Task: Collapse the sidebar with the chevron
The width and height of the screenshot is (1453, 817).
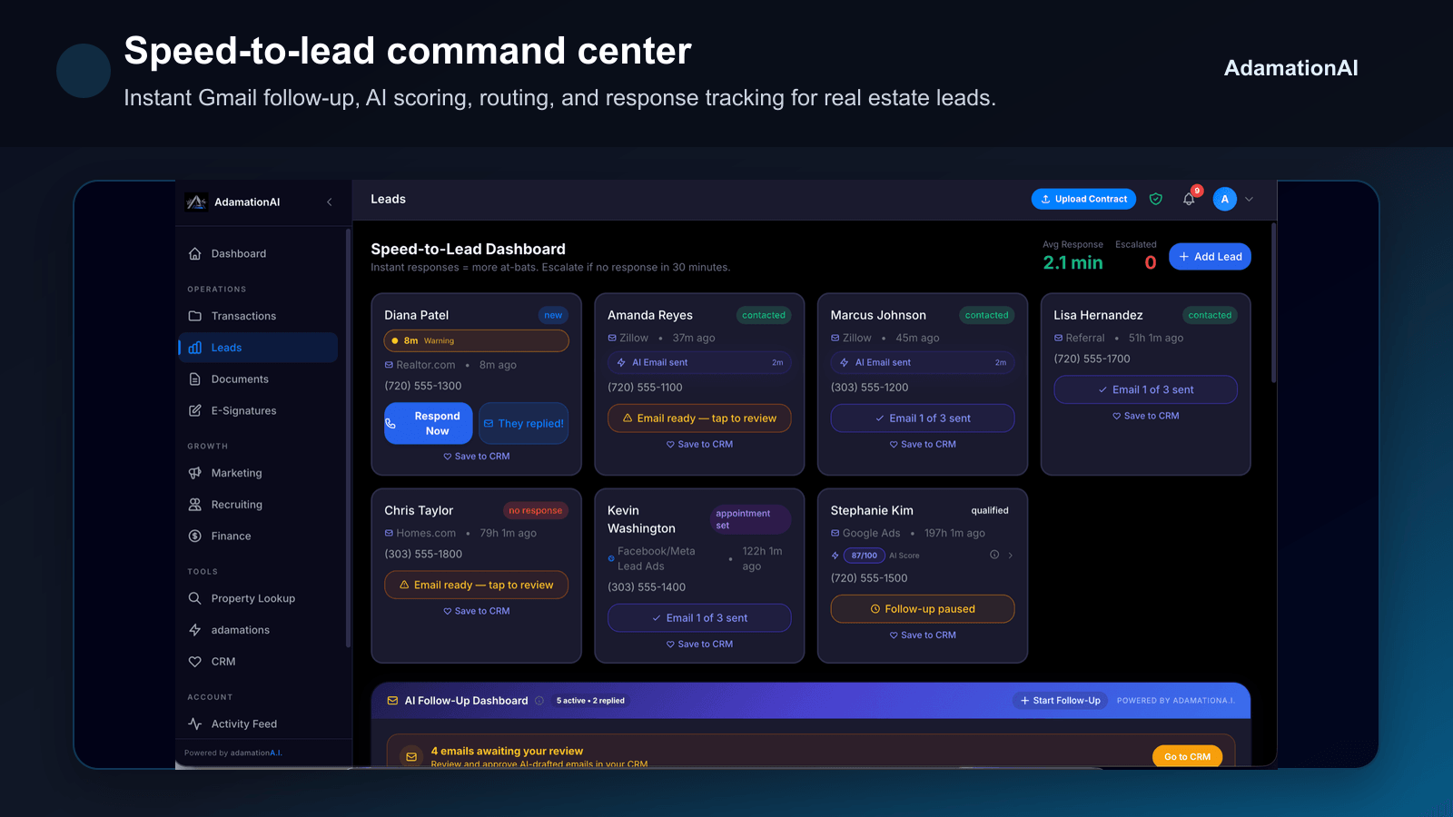Action: (x=330, y=202)
